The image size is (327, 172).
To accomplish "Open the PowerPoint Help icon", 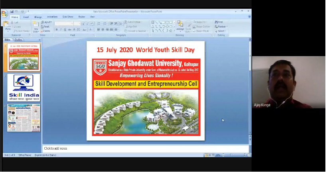I will click(249, 17).
